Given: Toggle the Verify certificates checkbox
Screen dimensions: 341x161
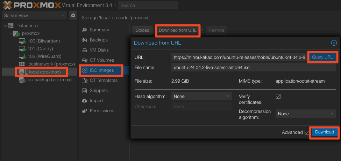Looking at the screenshot, I should tap(278, 97).
